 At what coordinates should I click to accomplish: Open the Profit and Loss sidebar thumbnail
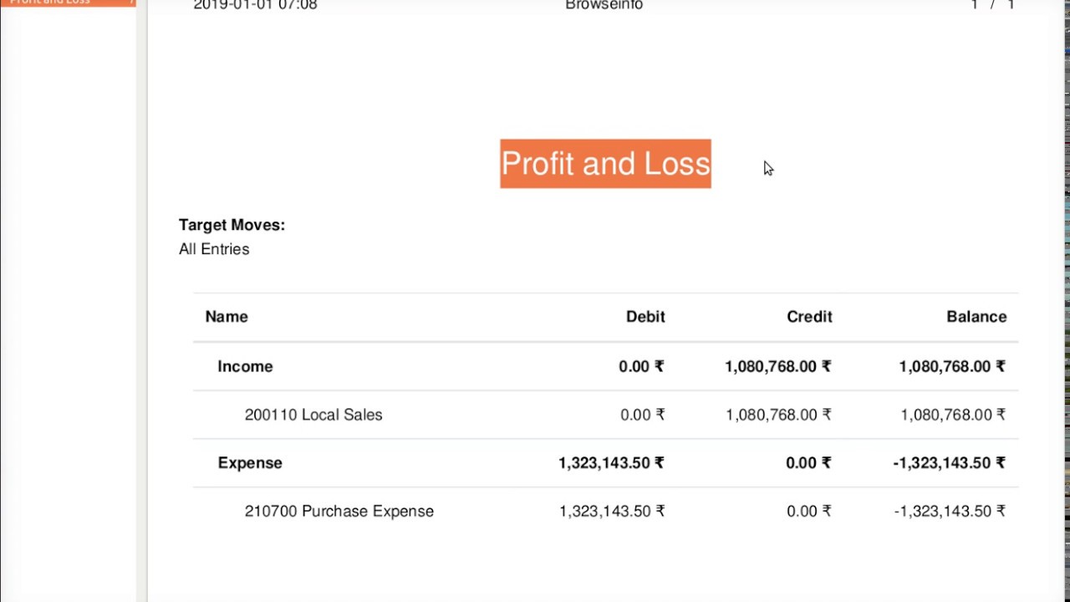pyautogui.click(x=68, y=3)
